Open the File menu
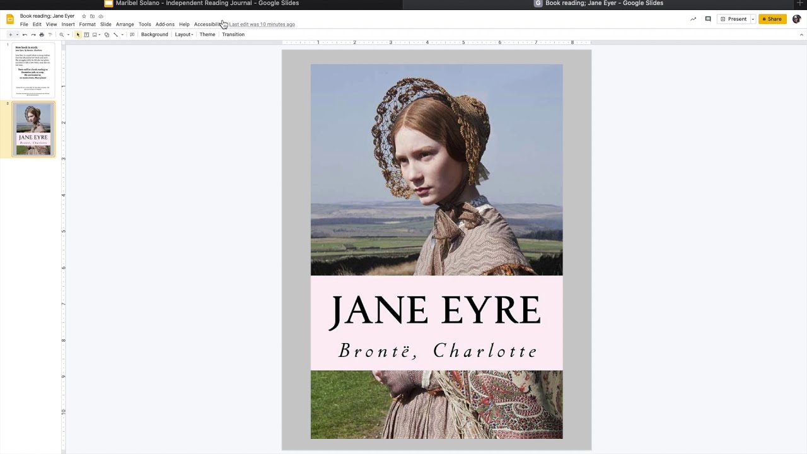The height and width of the screenshot is (454, 807). pyautogui.click(x=24, y=25)
